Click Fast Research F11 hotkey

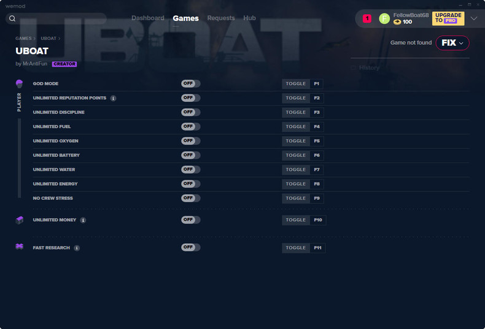317,248
